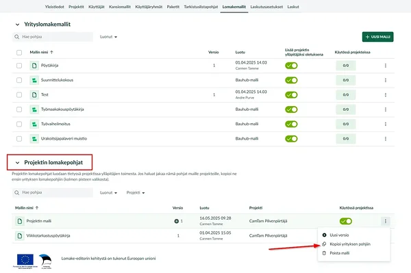
Task: Toggle the switch for Työmaakokouspöytäkirja
Action: coord(291,109)
